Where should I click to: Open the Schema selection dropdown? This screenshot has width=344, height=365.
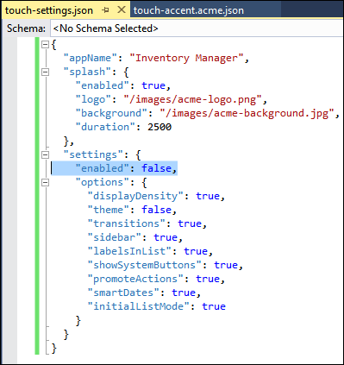(x=197, y=28)
